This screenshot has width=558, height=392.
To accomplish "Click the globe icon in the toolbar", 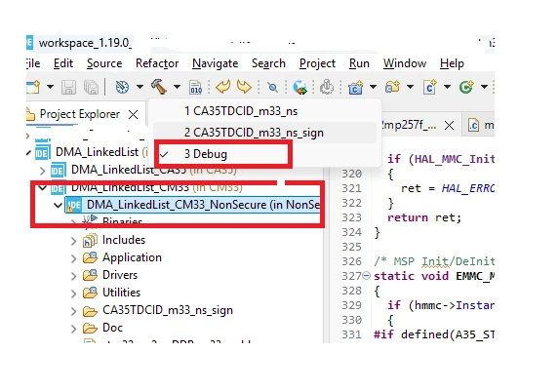I will [299, 87].
